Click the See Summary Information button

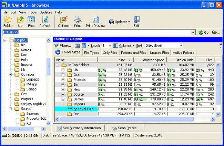(x=80, y=128)
